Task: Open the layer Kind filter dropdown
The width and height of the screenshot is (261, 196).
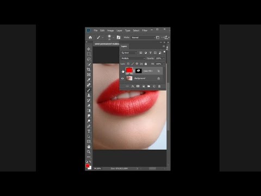Action: (x=129, y=53)
